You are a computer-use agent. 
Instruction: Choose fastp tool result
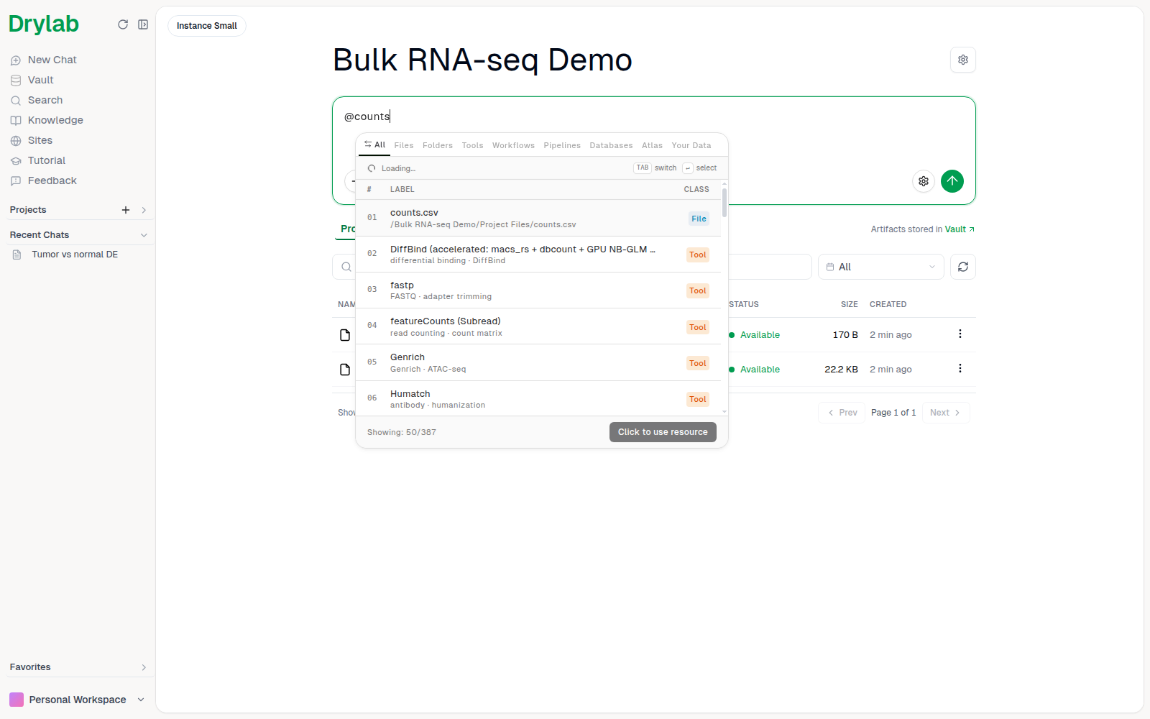(x=538, y=290)
